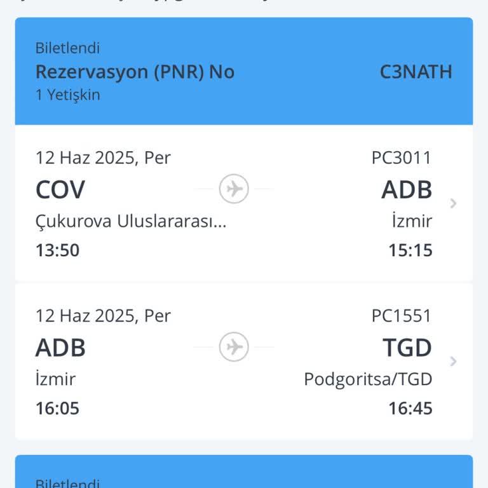Expand PC1551 flight details with the chevron

click(x=453, y=362)
